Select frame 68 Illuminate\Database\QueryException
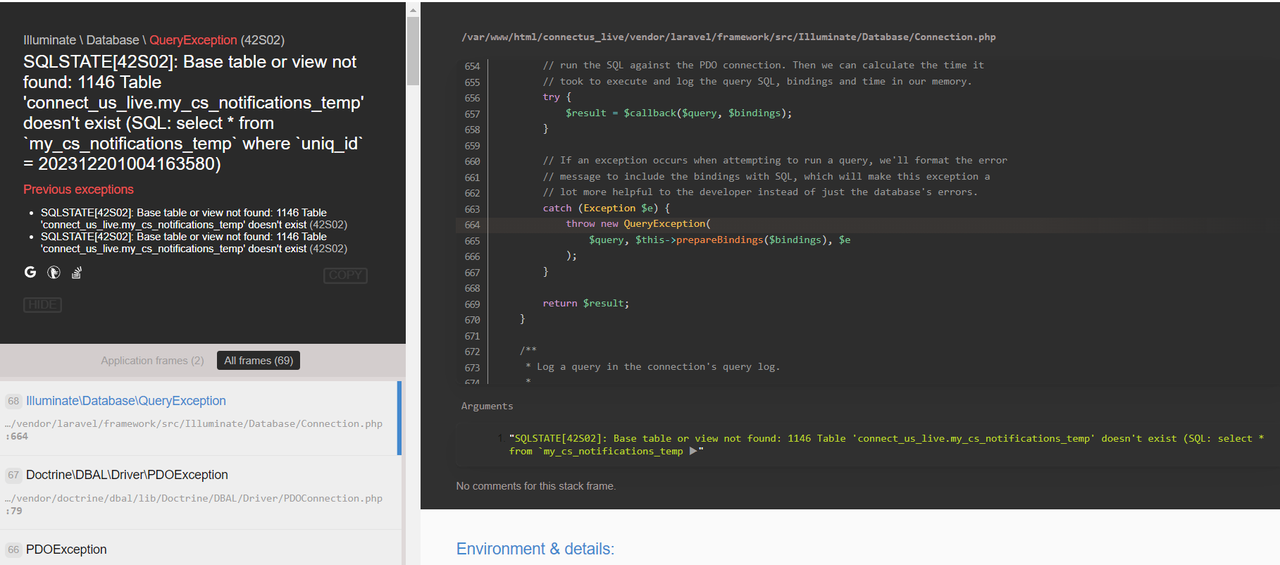Viewport: 1280px width, 565px height. pos(201,418)
